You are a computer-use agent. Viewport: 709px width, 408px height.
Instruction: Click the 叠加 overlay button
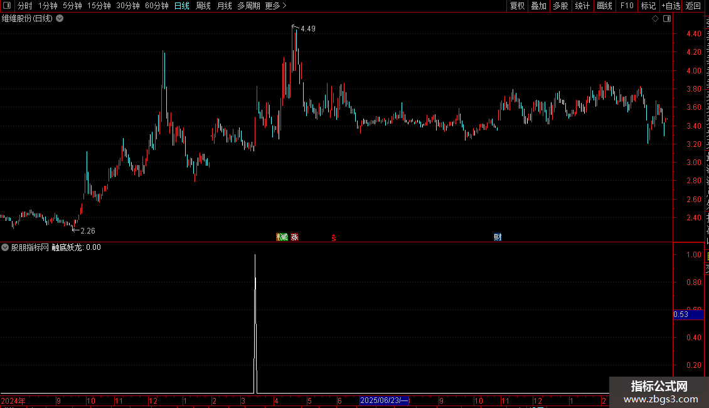point(538,6)
